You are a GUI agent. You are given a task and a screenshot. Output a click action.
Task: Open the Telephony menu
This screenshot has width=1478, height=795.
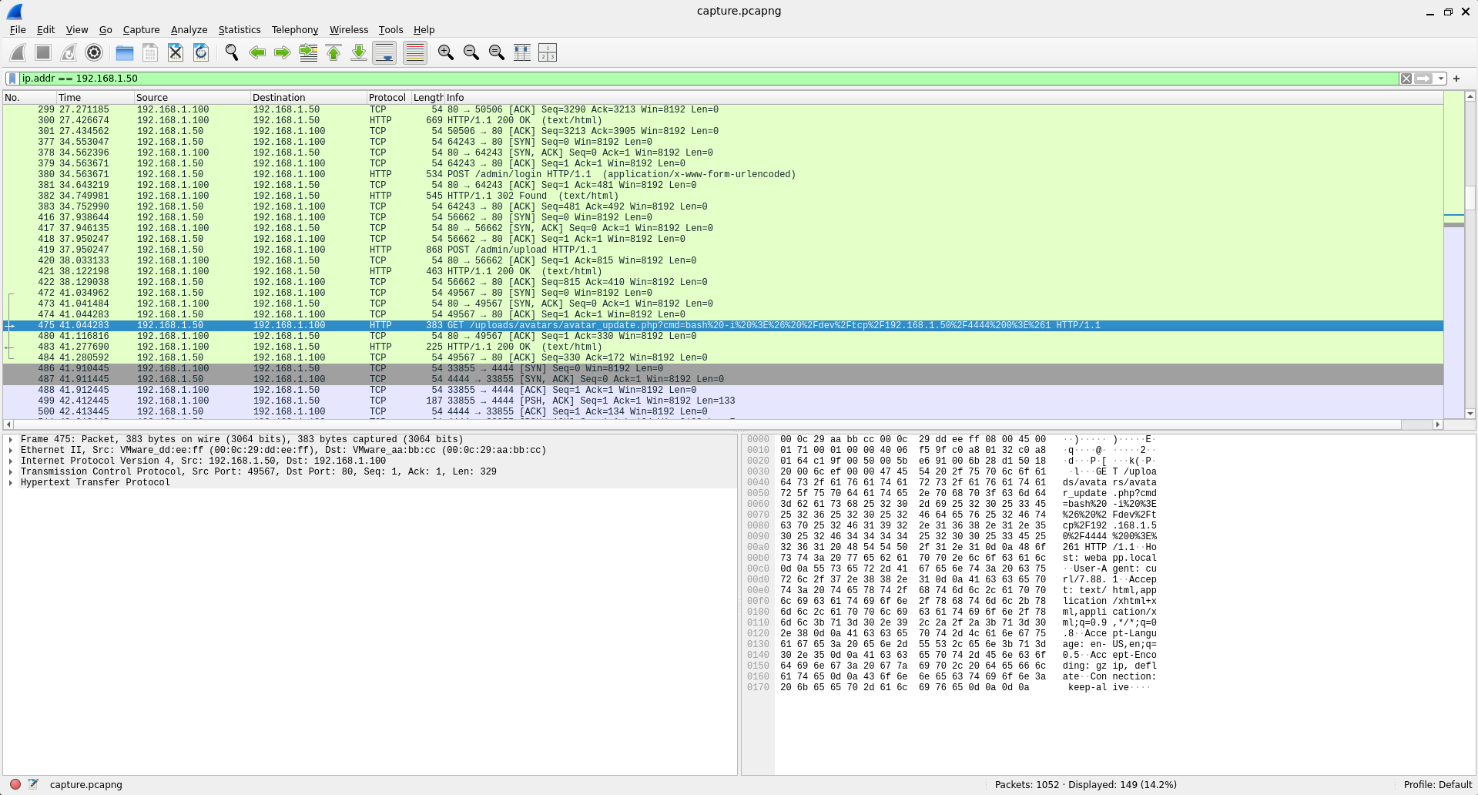pyautogui.click(x=295, y=29)
